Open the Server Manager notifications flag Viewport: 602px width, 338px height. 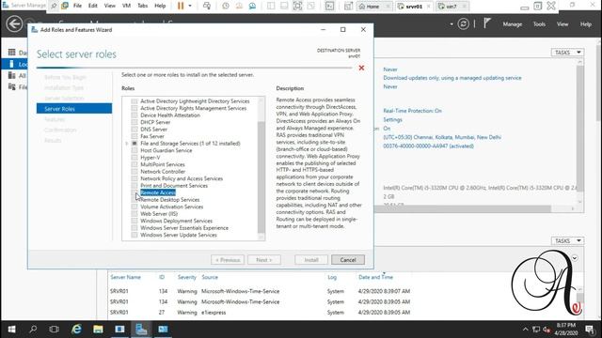(487, 23)
